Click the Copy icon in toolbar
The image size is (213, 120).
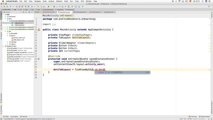(19, 7)
